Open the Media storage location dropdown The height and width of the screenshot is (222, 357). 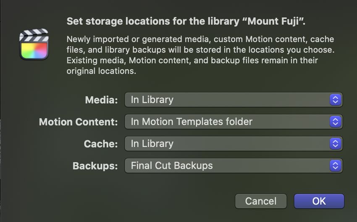(234, 100)
